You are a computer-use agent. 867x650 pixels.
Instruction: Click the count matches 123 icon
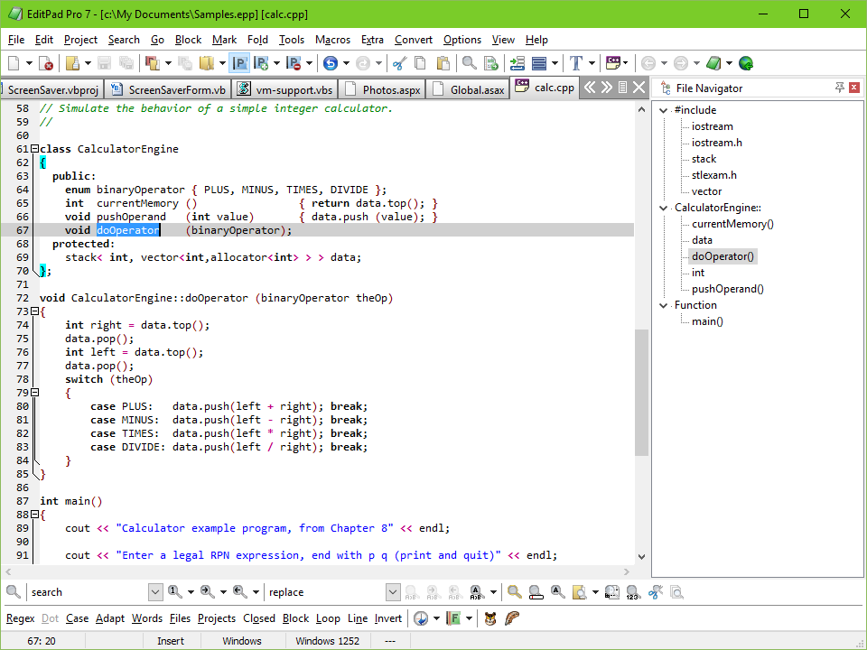pyautogui.click(x=633, y=592)
